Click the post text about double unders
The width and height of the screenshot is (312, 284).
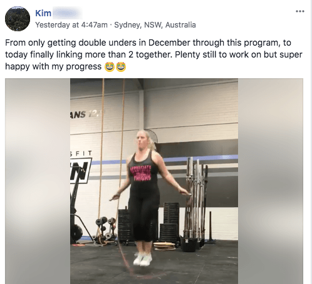pyautogui.click(x=153, y=54)
